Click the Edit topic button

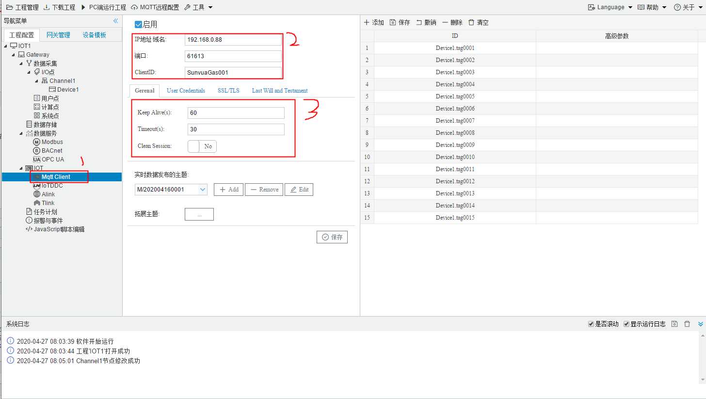point(299,190)
